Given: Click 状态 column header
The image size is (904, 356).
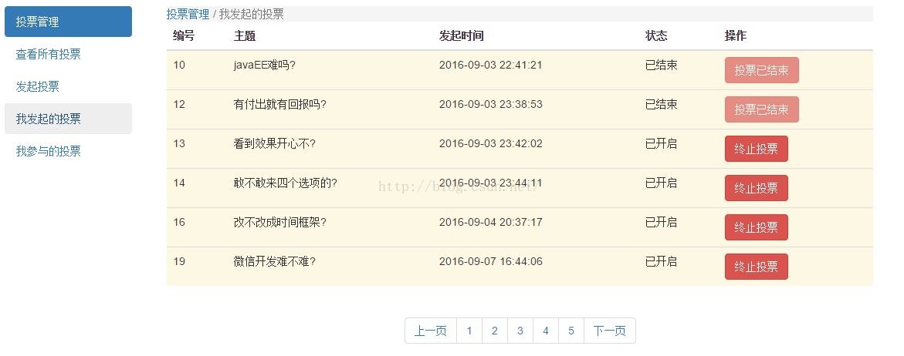Looking at the screenshot, I should coord(656,35).
